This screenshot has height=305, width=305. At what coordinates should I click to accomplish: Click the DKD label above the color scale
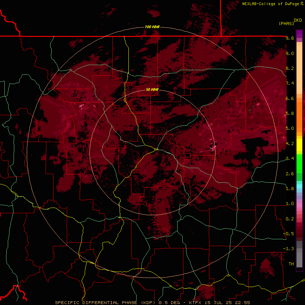298,20
